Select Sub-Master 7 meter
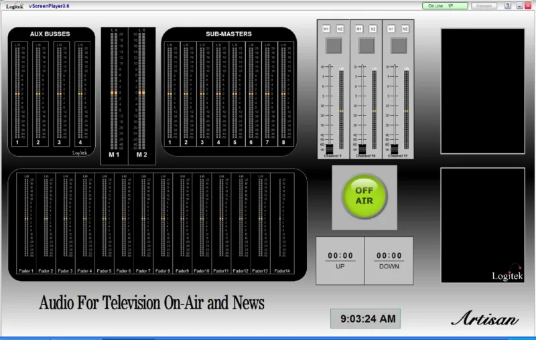 pos(270,94)
